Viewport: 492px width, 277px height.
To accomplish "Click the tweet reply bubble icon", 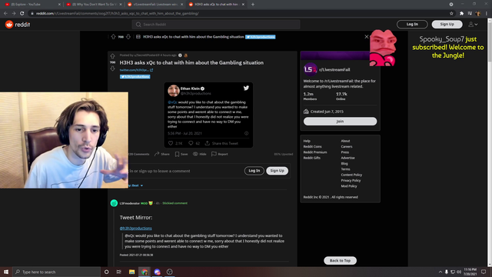I will pos(191,143).
